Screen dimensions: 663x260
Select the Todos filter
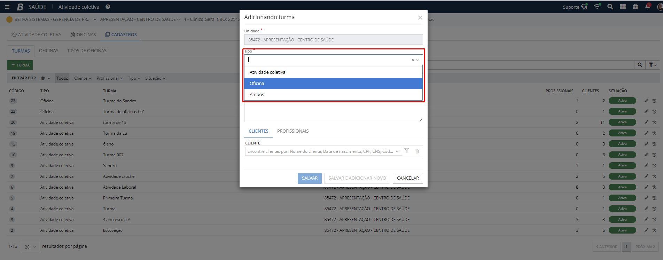(62, 78)
